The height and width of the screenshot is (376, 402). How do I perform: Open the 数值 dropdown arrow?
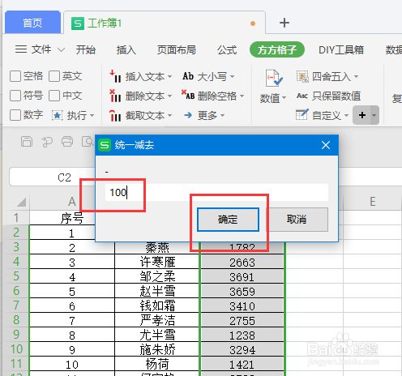[x=284, y=97]
